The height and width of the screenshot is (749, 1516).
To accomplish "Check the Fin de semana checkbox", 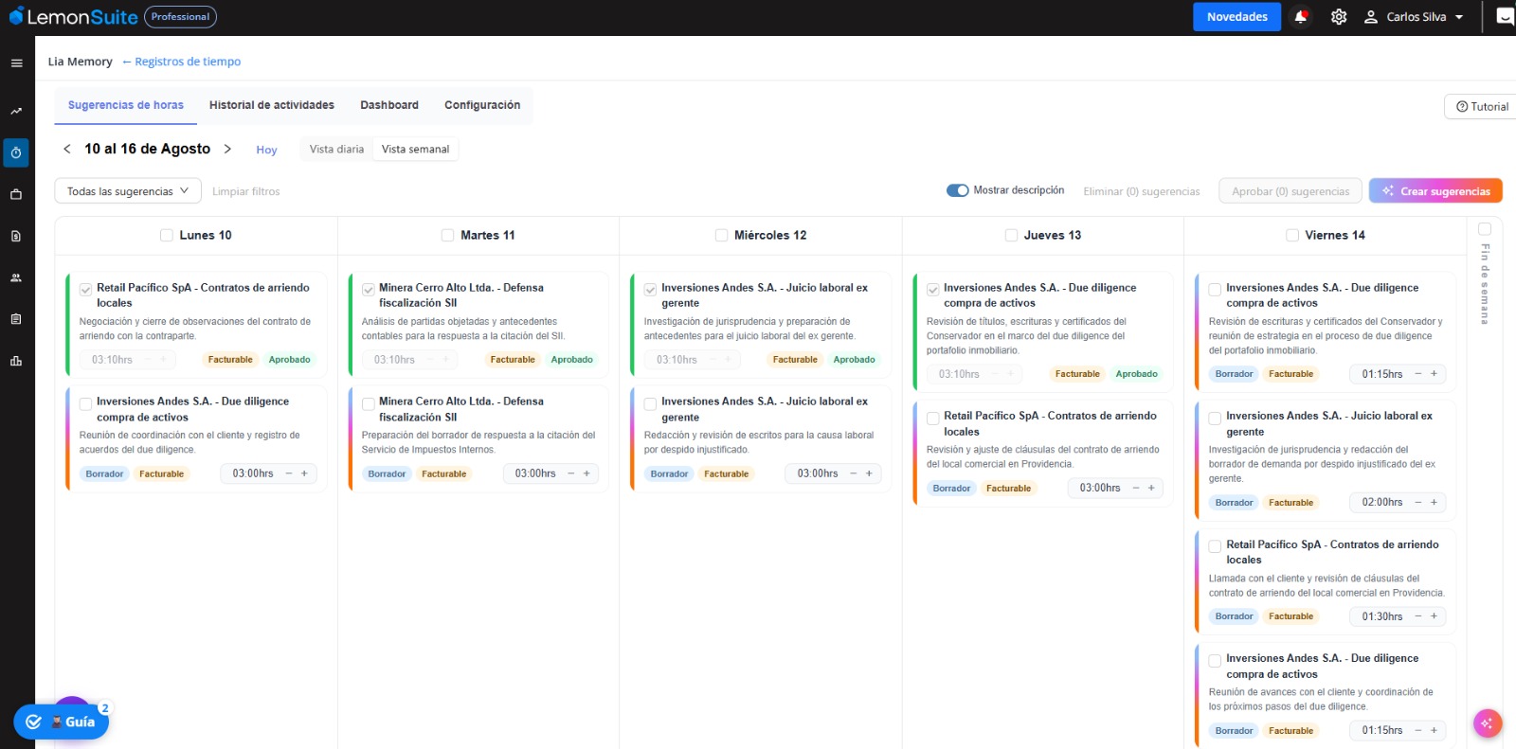I will [x=1485, y=229].
